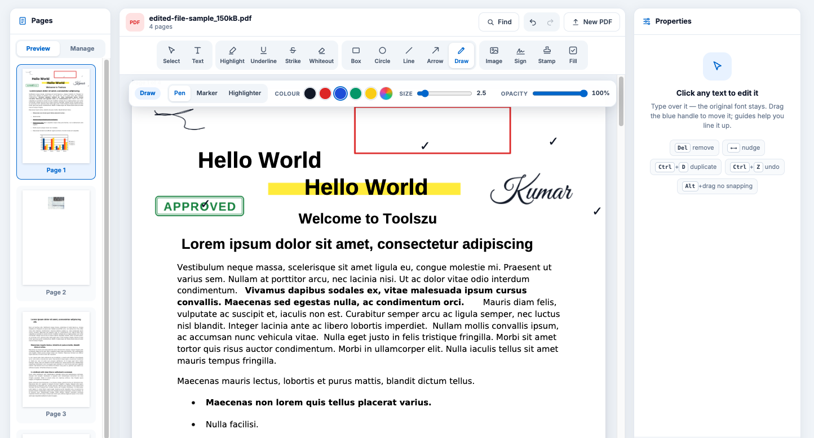
Task: Choose the Select cursor tool
Action: tap(171, 55)
